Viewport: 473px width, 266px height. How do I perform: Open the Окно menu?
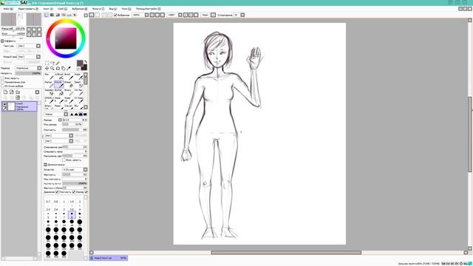click(126, 9)
